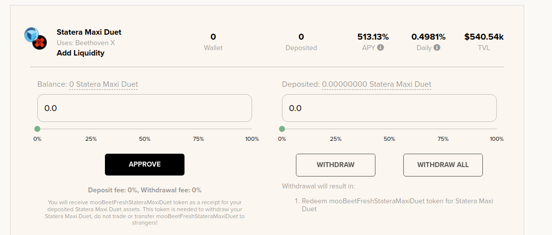Screen dimensions: 552x235
Task: Click the withdraw amount input field
Action: [x=389, y=108]
